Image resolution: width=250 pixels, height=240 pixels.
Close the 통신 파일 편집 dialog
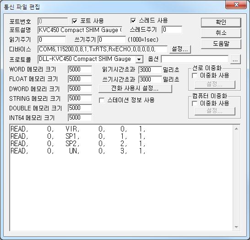tap(236, 5)
